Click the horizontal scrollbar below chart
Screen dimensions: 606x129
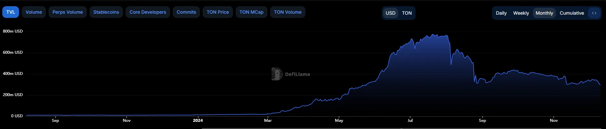401,128
